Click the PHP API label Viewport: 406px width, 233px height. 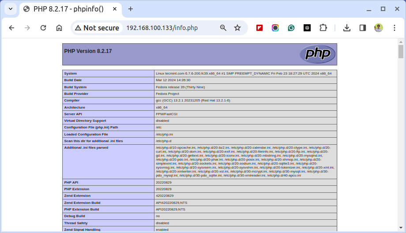(71, 183)
